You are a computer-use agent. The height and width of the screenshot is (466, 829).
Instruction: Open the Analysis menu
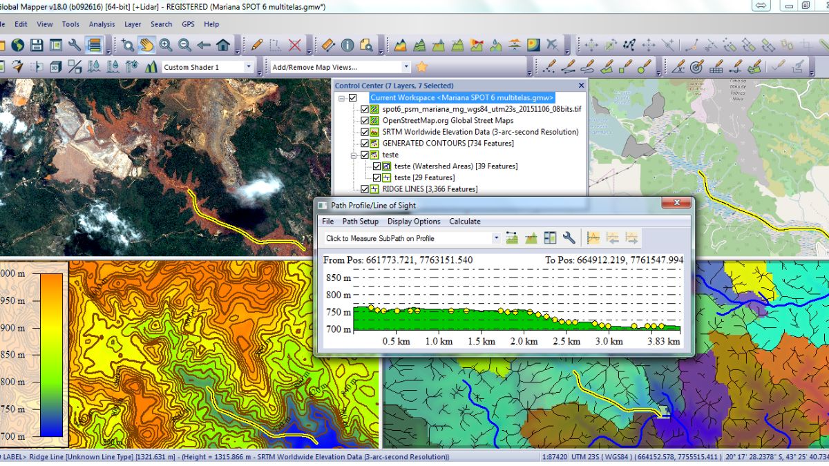102,24
